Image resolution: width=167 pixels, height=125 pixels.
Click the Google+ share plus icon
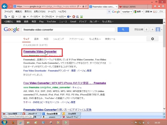[152, 30]
